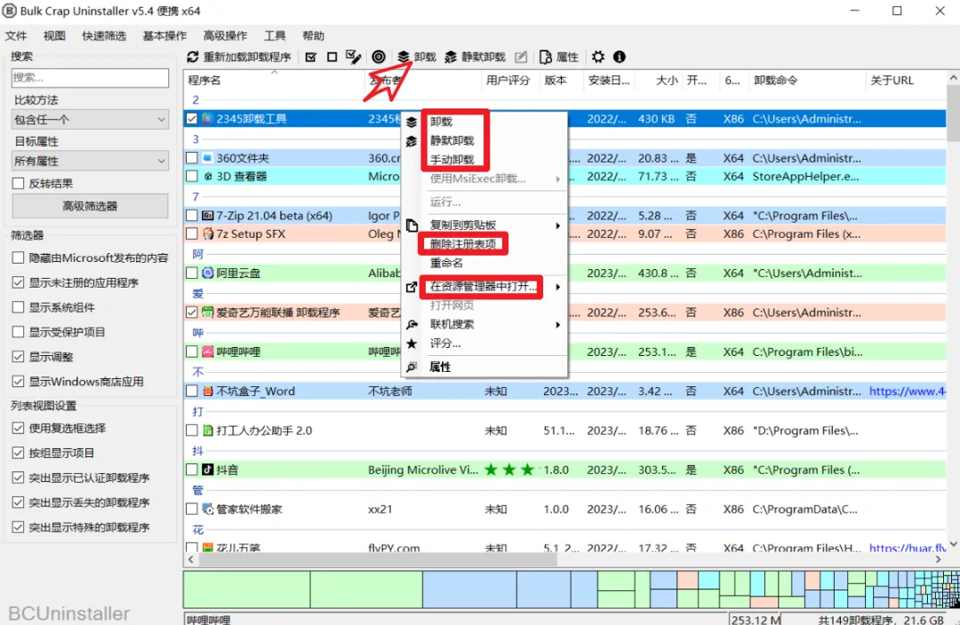Image resolution: width=960 pixels, height=625 pixels.
Task: Click the 7-Zip 21.04 beta app icon
Action: [x=208, y=215]
